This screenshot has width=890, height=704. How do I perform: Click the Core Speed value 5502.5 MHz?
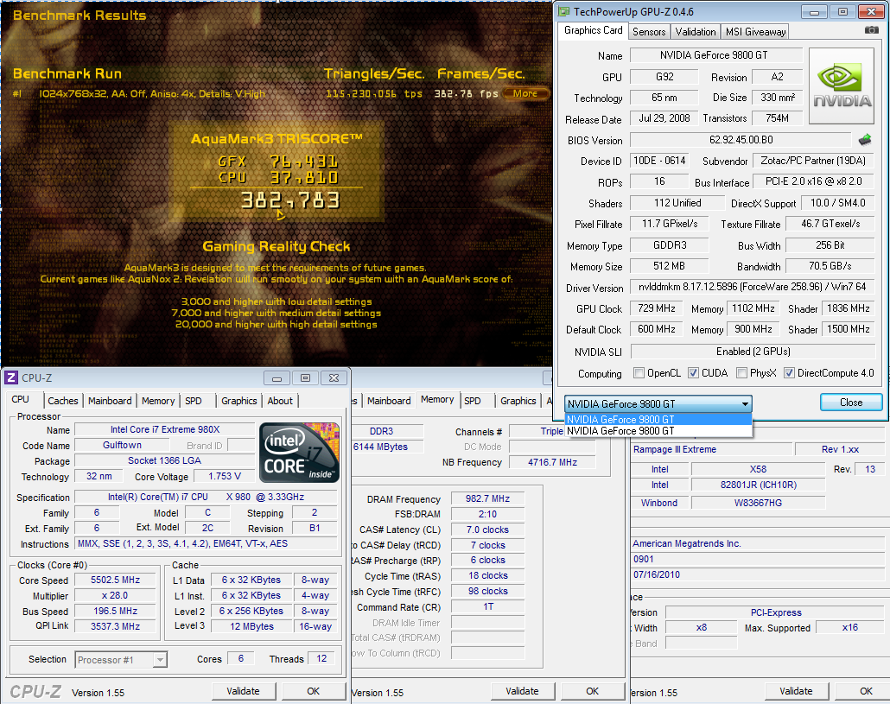[115, 580]
